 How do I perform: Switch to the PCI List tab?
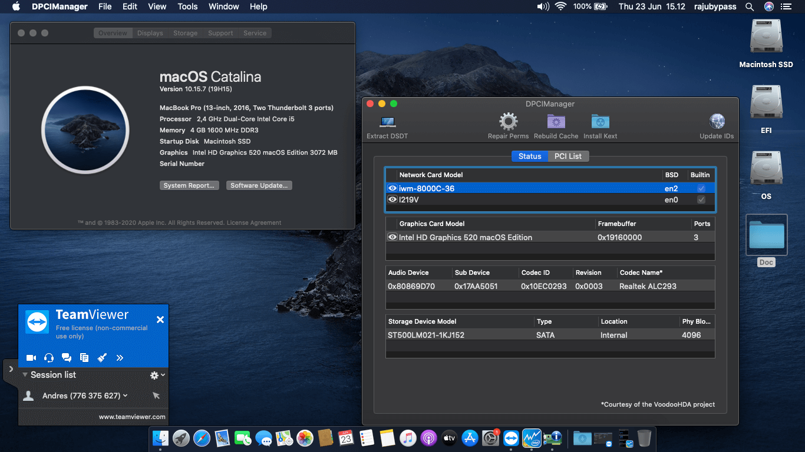click(x=568, y=156)
